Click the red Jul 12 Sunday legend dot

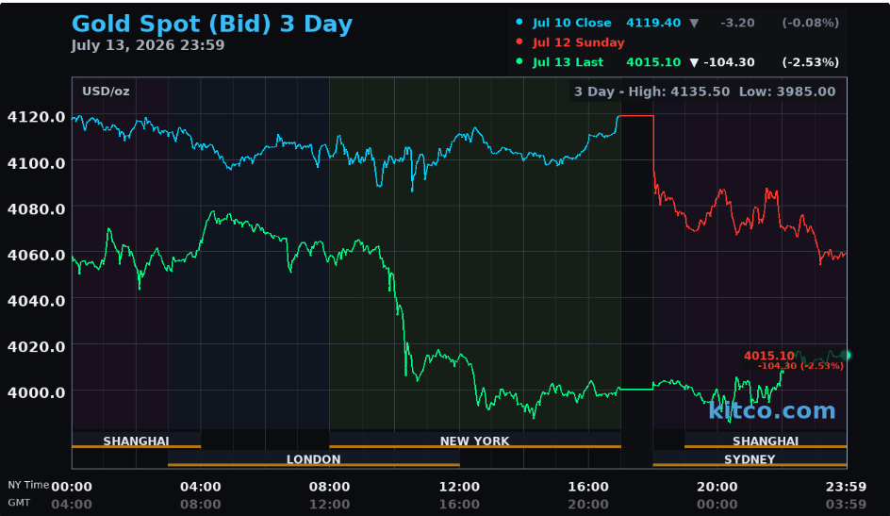click(519, 42)
